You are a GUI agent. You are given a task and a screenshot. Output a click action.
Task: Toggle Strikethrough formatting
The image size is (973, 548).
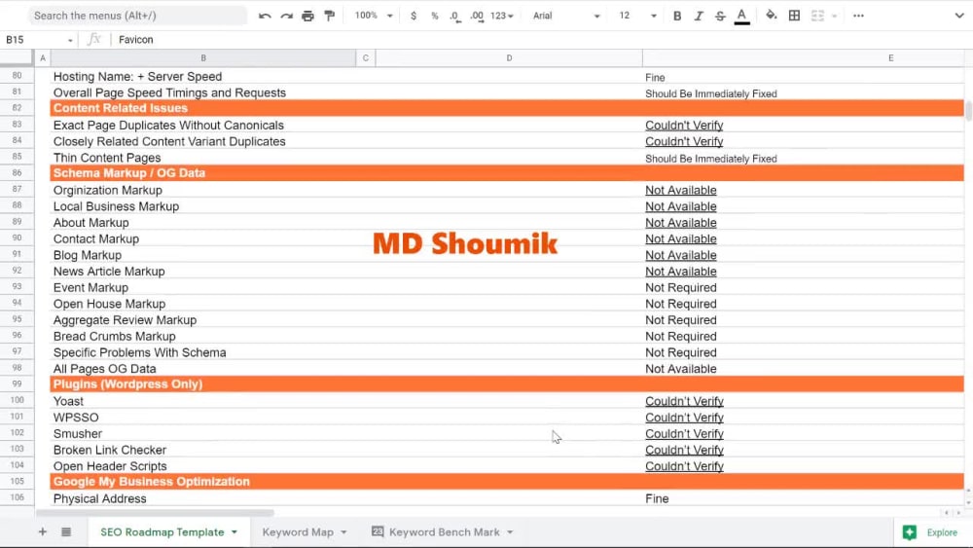720,16
